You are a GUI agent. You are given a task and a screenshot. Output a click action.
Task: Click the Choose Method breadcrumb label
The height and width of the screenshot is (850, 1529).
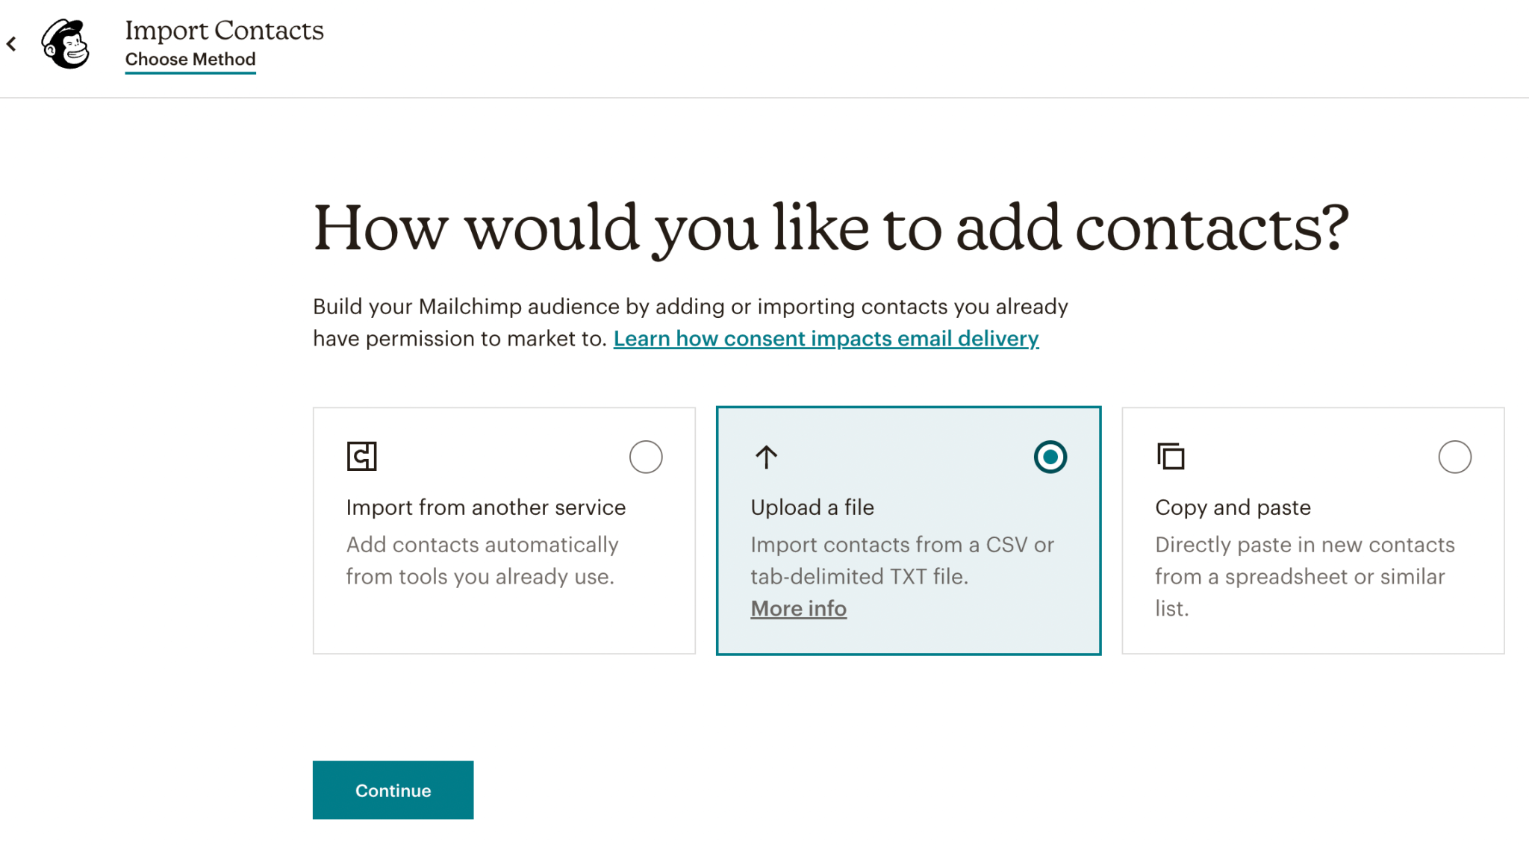190,59
